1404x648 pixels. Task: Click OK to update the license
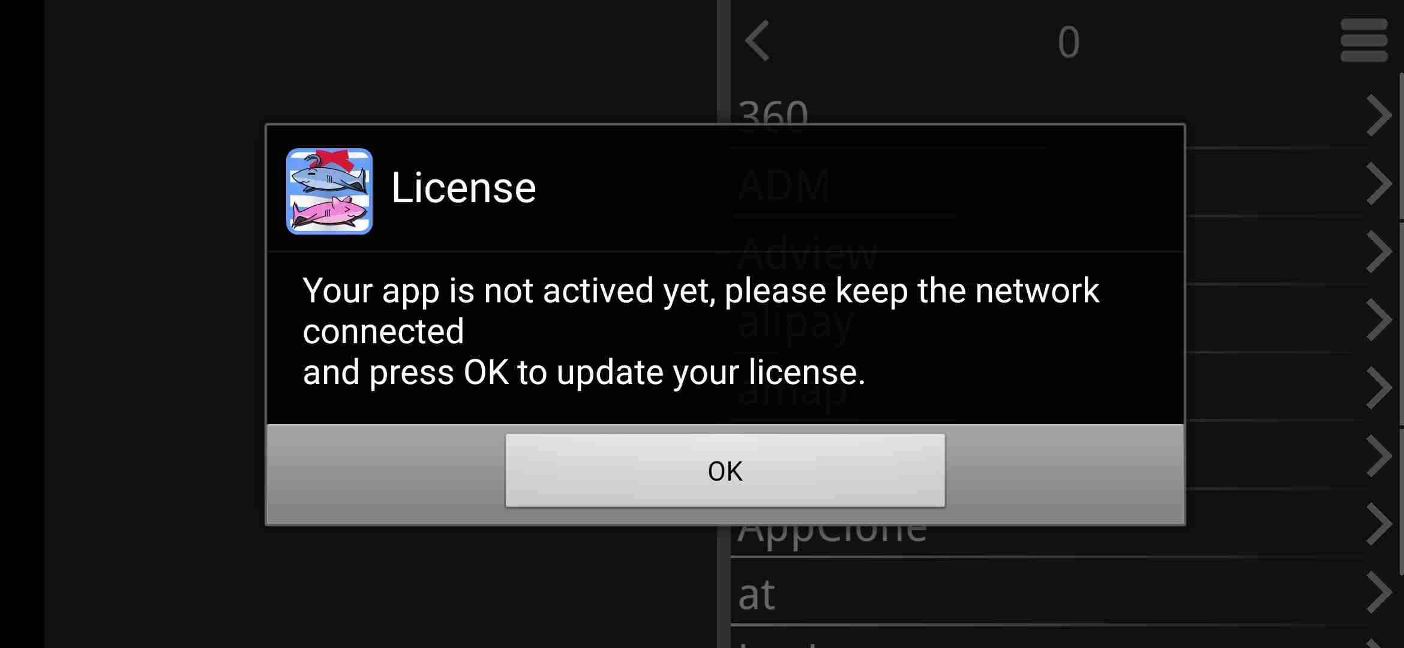pos(725,470)
